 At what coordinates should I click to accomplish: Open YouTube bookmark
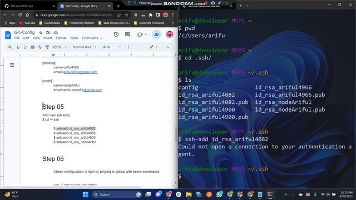click(x=27, y=23)
